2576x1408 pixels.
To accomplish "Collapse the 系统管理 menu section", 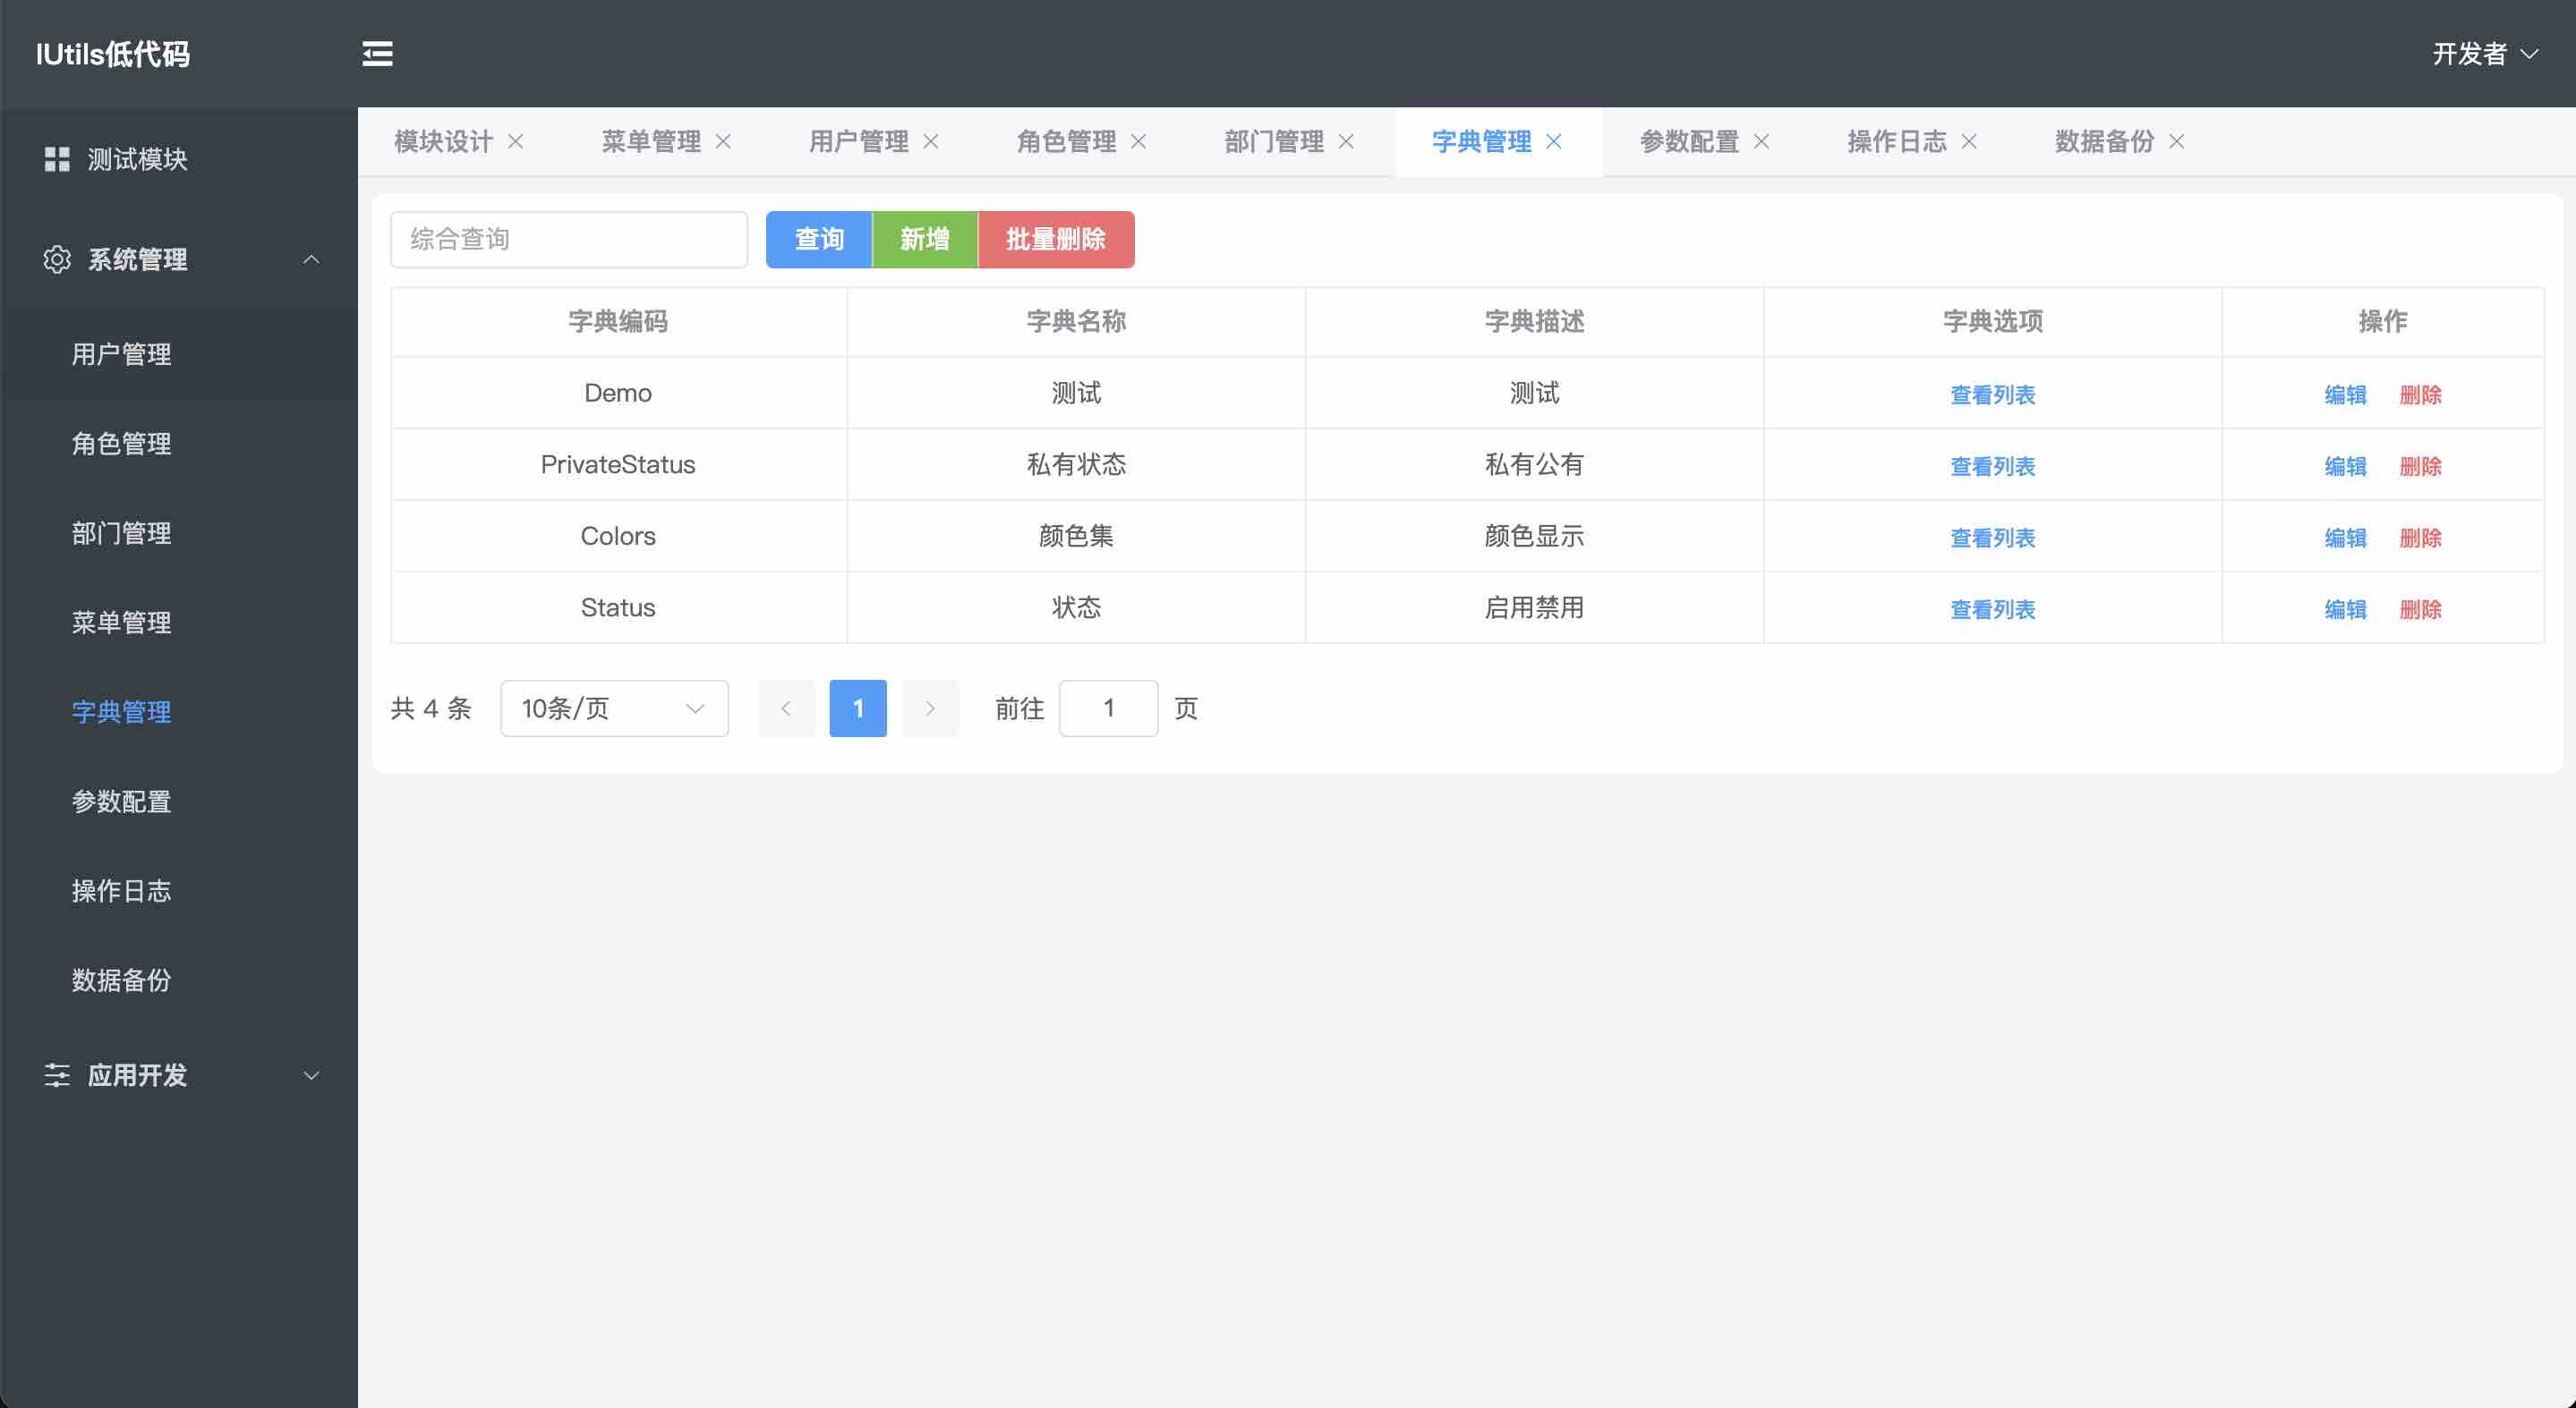I will pyautogui.click(x=311, y=259).
